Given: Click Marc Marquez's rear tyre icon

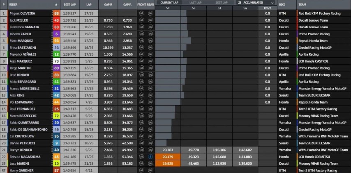Looking at the screenshot, I should click(150, 41).
